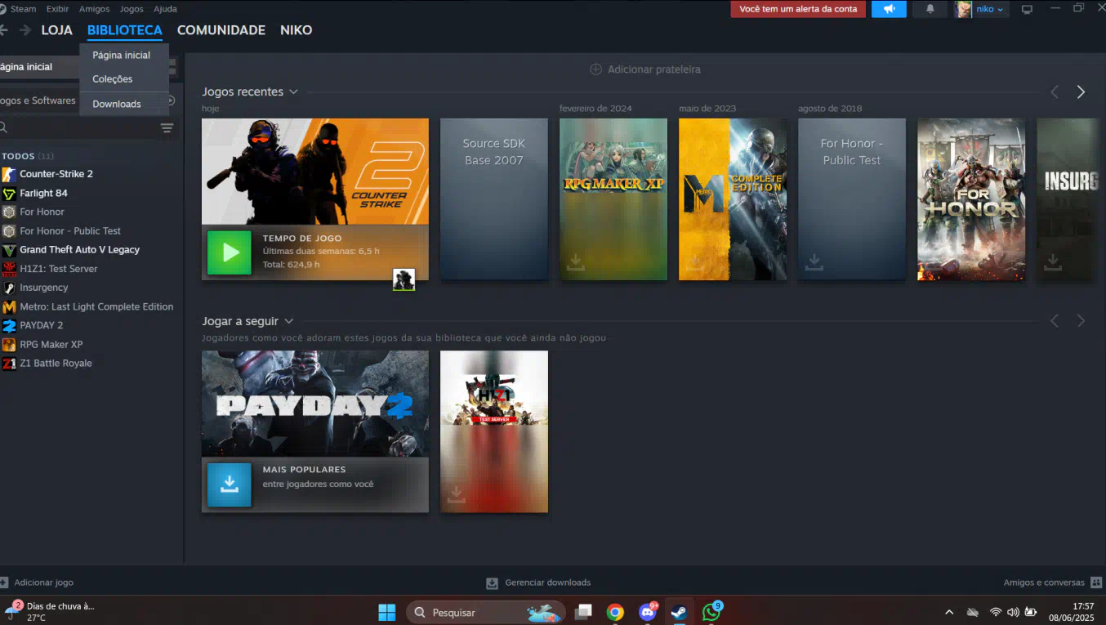Screen dimensions: 1106x625
Task: Click the plus icon next to Adicionar prateleira
Action: click(596, 69)
